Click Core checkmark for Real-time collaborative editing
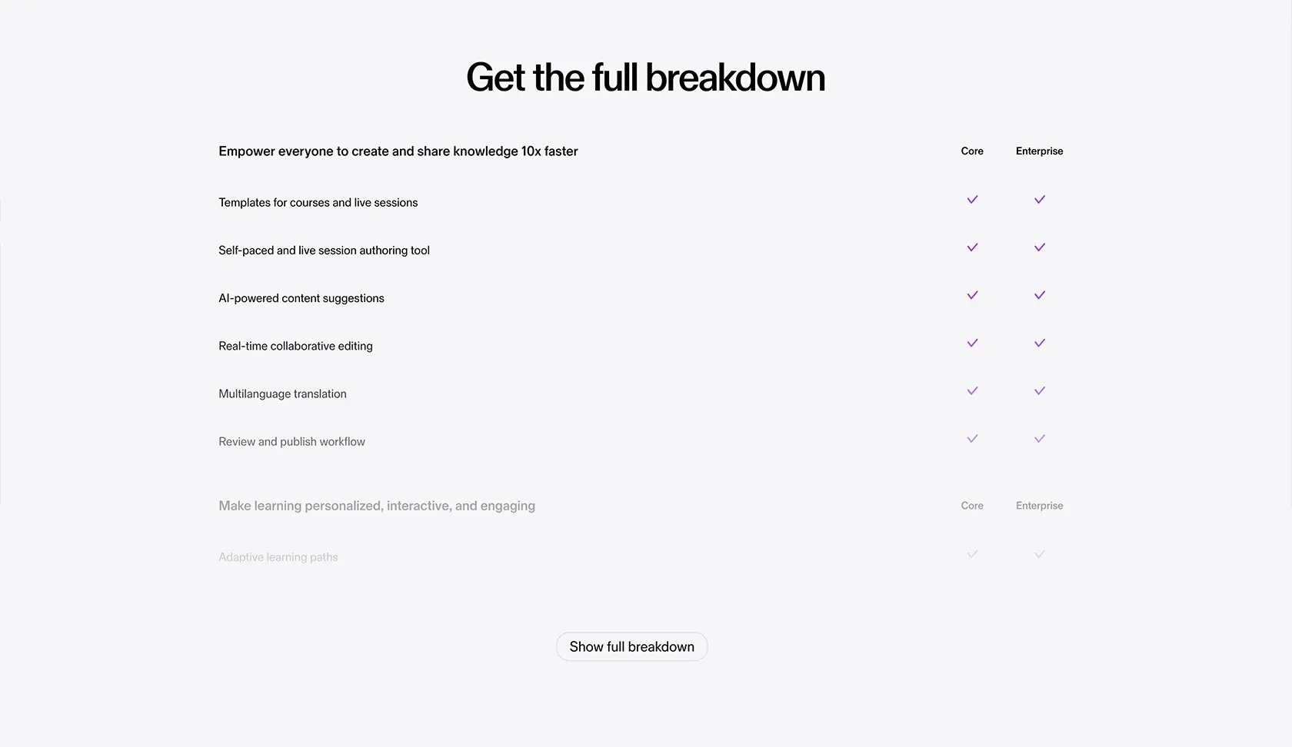 [972, 343]
